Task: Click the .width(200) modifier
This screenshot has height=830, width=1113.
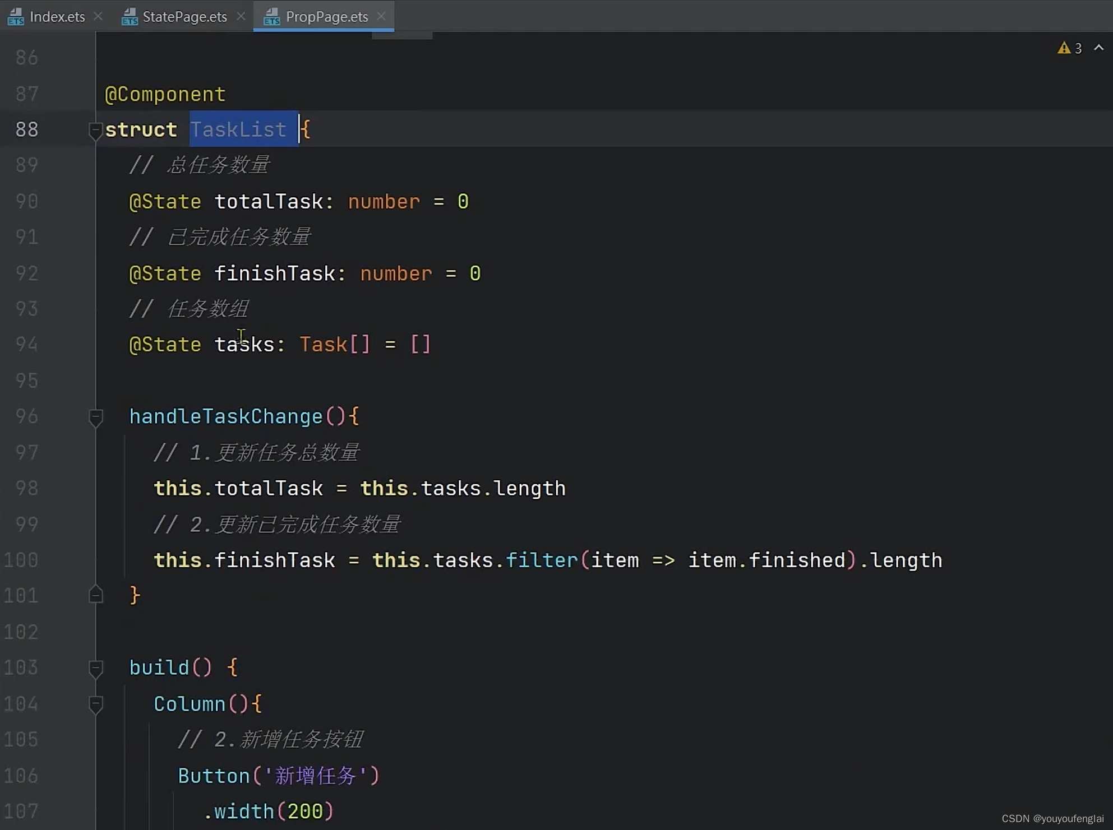Action: coord(268,812)
